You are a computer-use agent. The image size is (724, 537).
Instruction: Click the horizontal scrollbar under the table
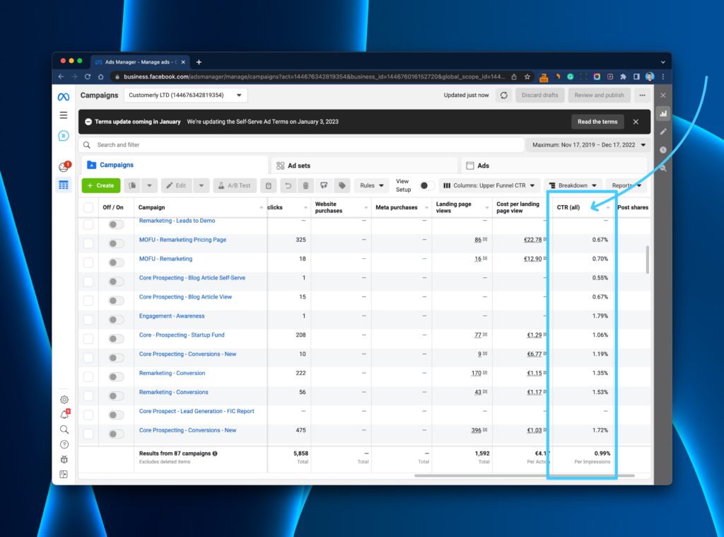(x=524, y=475)
